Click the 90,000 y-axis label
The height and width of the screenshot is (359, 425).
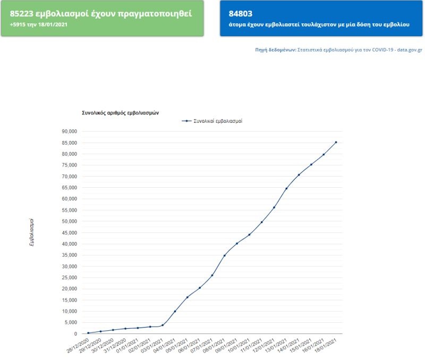(69, 131)
